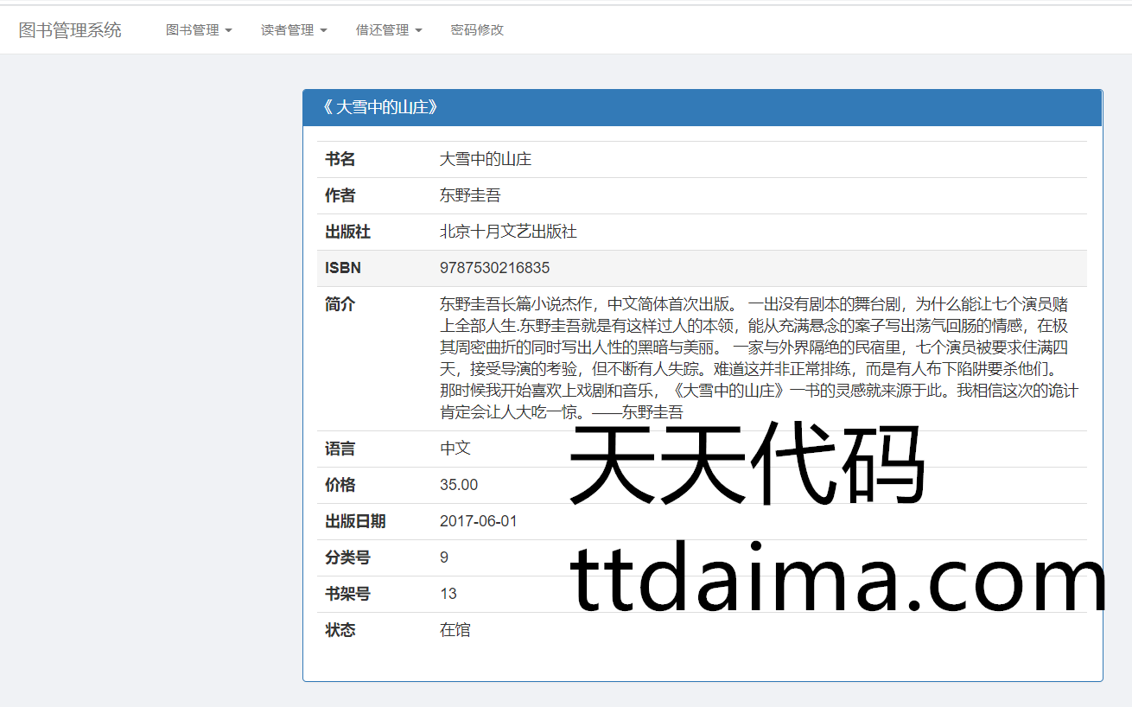Click the publication date 2017-06-01
This screenshot has width=1132, height=707.
pyautogui.click(x=478, y=521)
